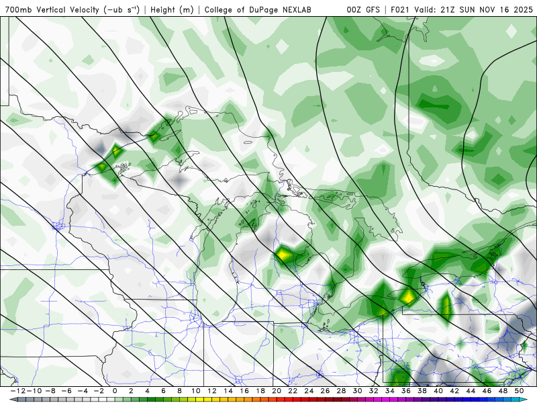Click the "44" color scale label
537x403 pixels.
(x=471, y=391)
